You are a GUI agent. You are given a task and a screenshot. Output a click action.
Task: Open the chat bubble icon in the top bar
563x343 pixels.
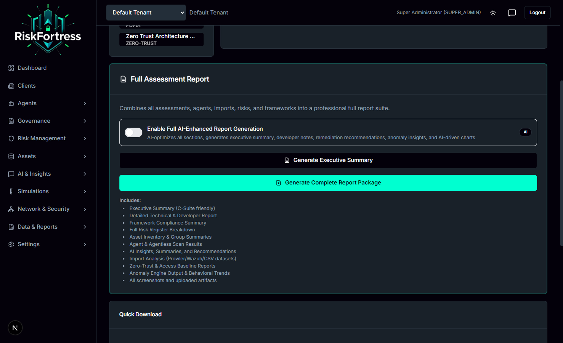[x=512, y=13]
